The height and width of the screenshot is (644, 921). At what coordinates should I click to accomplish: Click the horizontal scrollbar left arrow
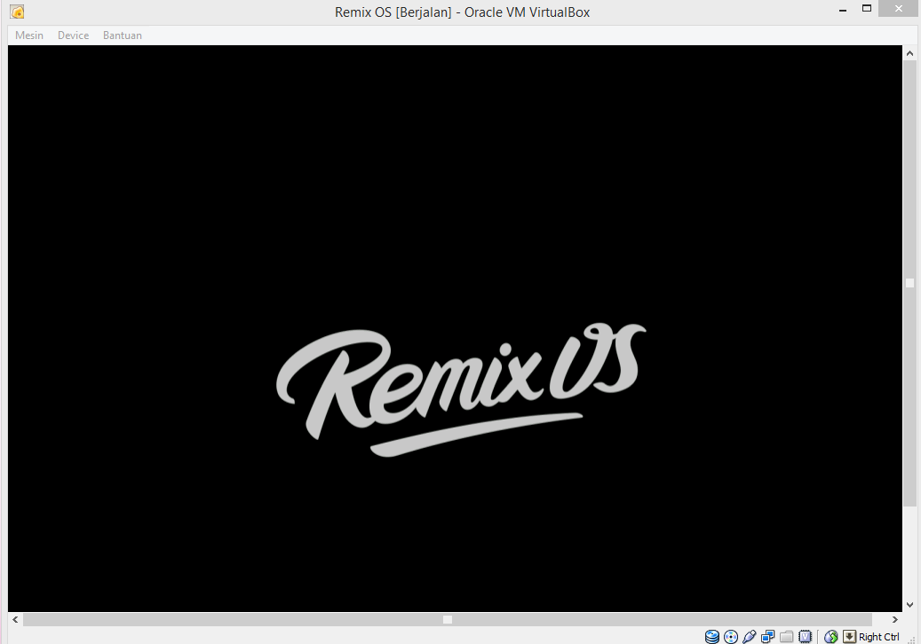pyautogui.click(x=15, y=619)
